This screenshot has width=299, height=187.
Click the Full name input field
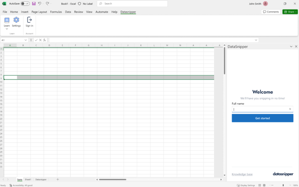point(262,109)
